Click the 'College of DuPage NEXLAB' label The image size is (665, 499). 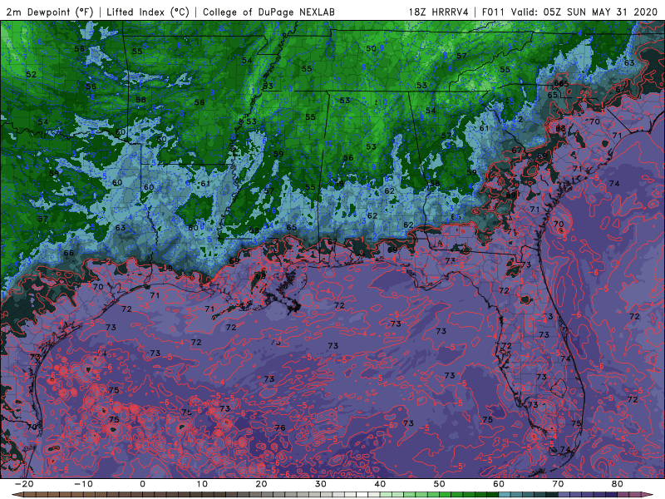268,12
